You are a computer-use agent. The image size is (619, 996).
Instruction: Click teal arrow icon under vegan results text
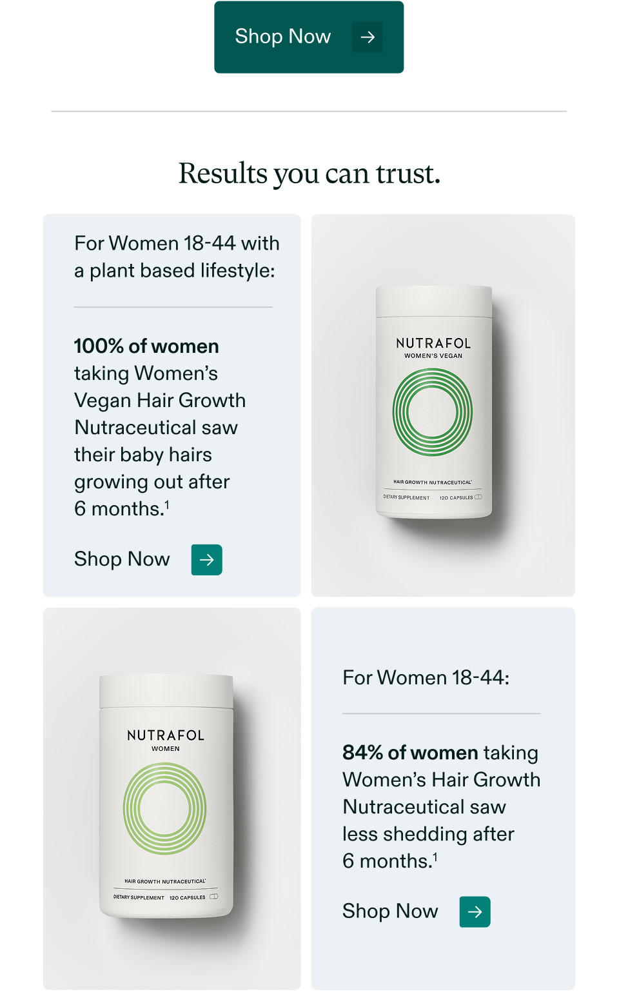pyautogui.click(x=207, y=560)
